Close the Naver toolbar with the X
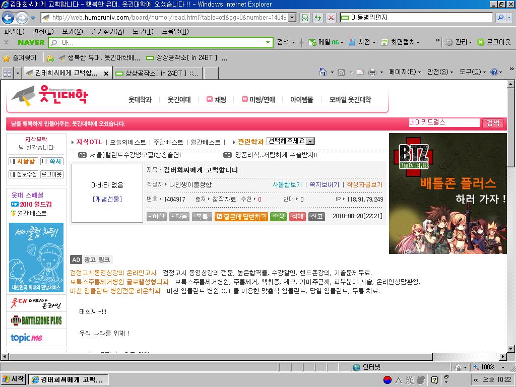This screenshot has height=387, width=516. [x=6, y=42]
